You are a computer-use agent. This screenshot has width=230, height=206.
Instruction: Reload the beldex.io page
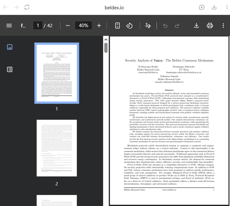coord(27,7)
